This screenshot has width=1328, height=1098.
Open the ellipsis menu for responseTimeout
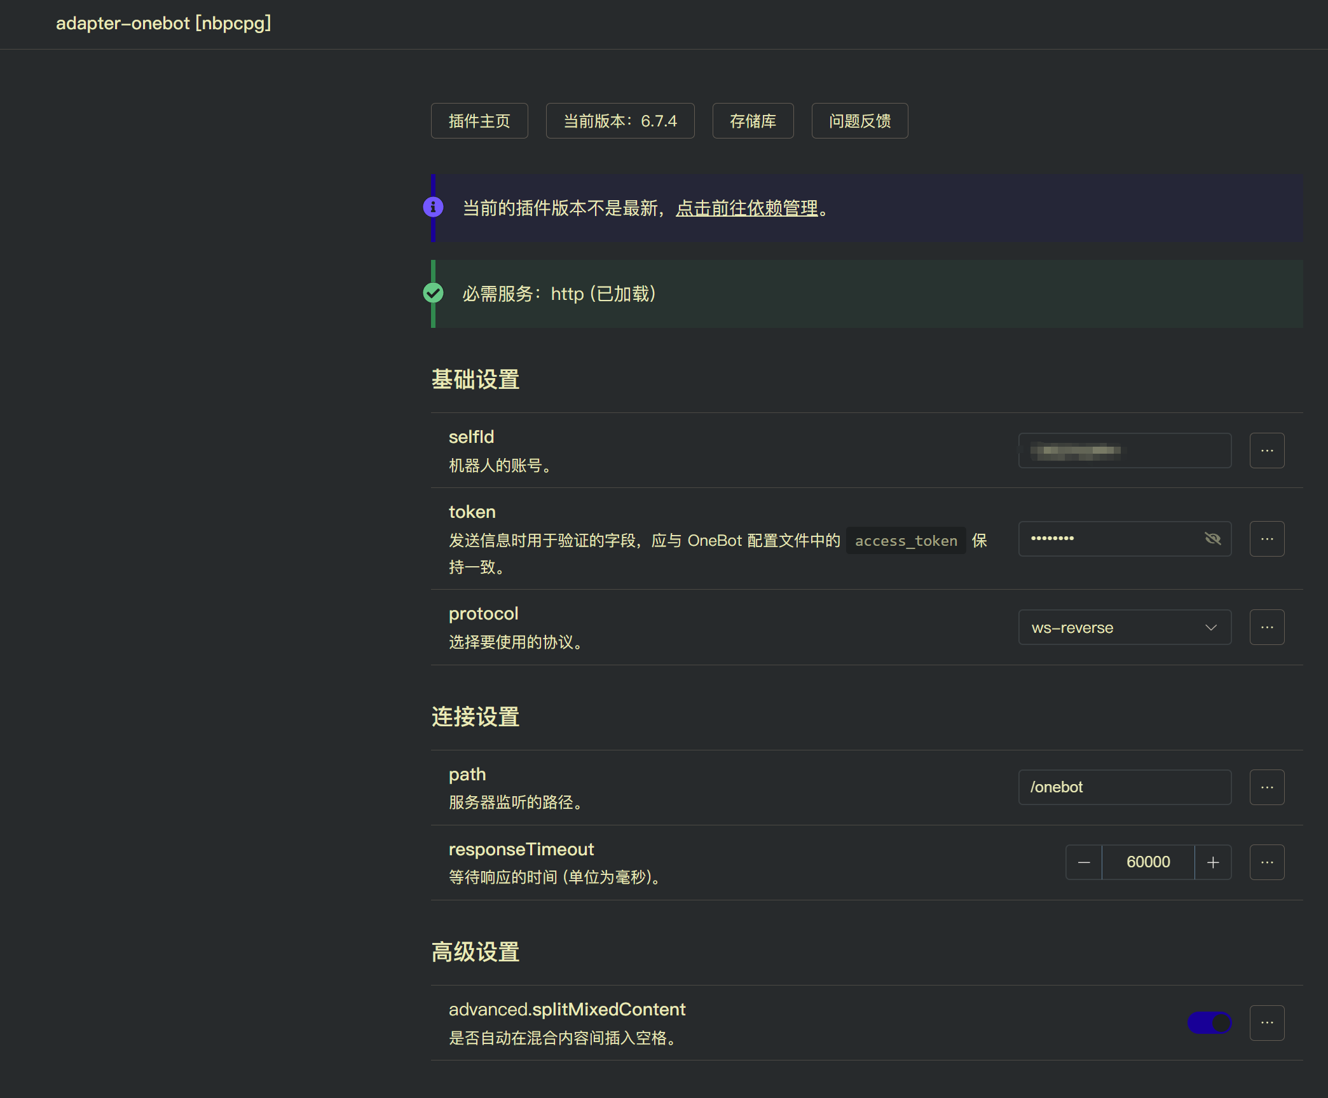pos(1266,862)
